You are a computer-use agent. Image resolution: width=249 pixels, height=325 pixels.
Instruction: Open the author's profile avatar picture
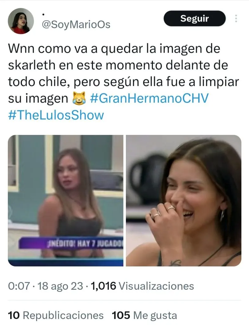click(x=21, y=21)
